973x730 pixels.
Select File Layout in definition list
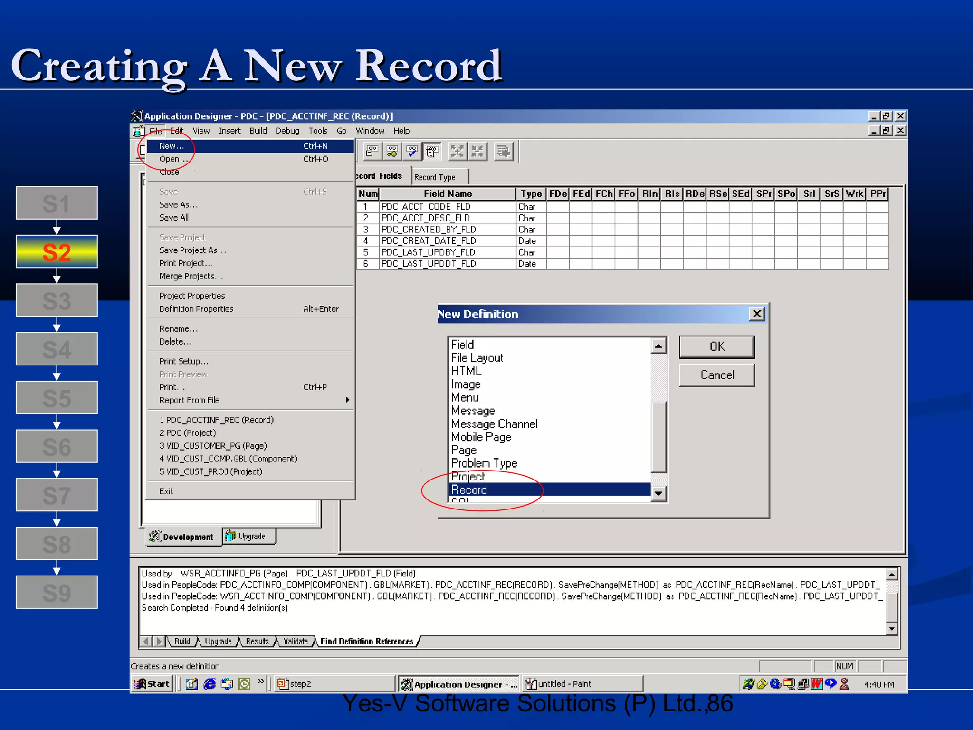(549, 358)
